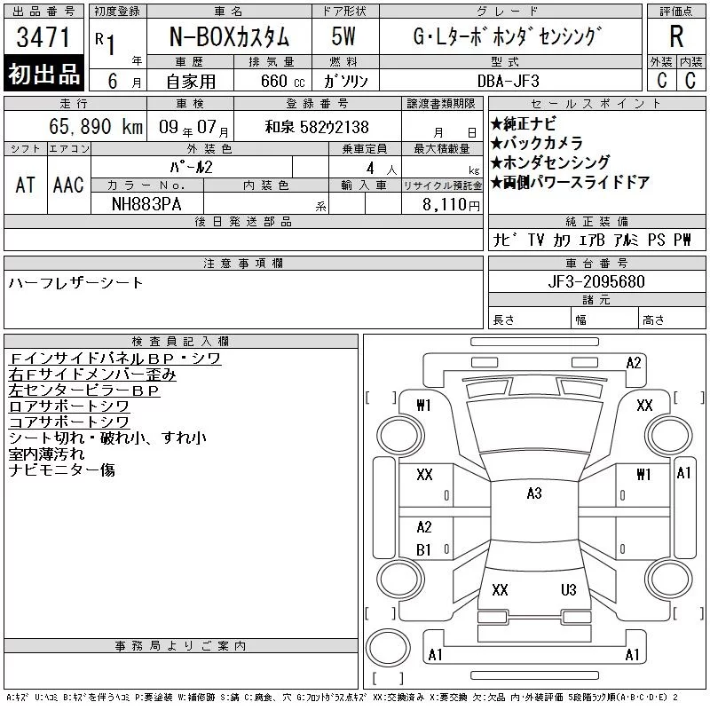Select the overall evaluation score R
Image resolution: width=710 pixels, height=710 pixels.
[676, 36]
